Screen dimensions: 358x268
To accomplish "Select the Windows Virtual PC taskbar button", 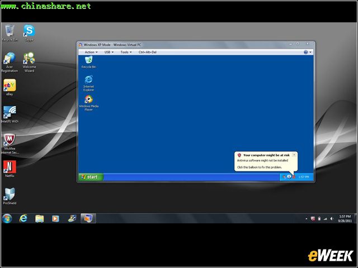I will pyautogui.click(x=88, y=218).
